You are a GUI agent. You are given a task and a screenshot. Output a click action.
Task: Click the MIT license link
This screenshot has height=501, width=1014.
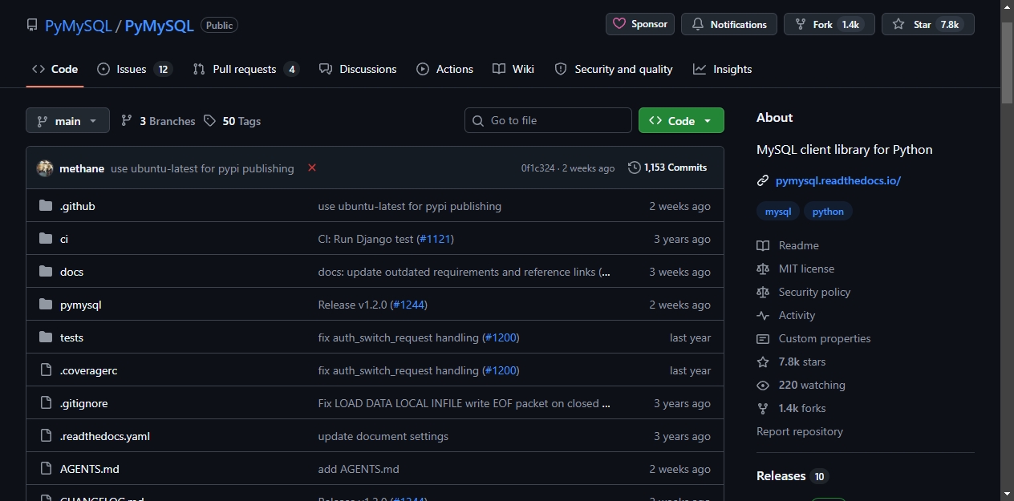tap(806, 269)
